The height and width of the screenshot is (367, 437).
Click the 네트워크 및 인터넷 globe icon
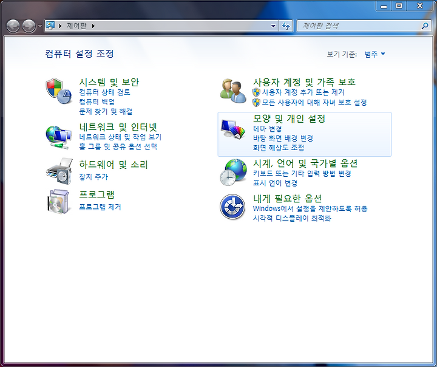click(59, 137)
